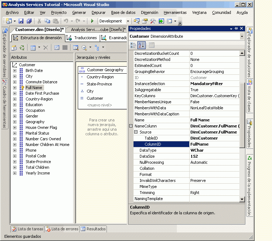Open the Development configuration dropdown
The width and height of the screenshot is (272, 241).
tap(127, 21)
